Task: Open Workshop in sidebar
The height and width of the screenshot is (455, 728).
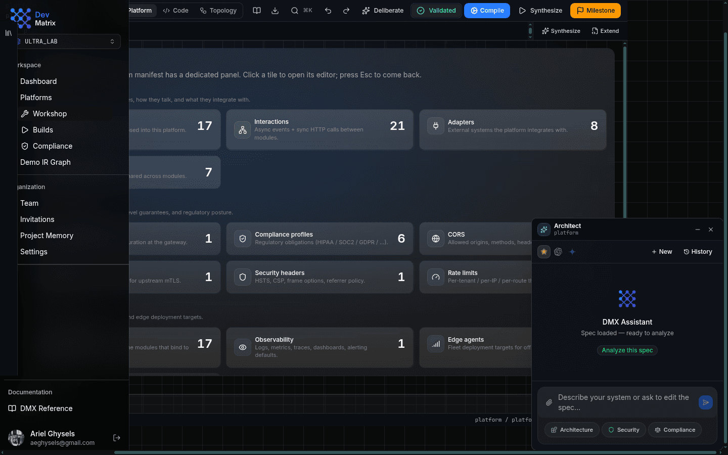Action: point(50,114)
